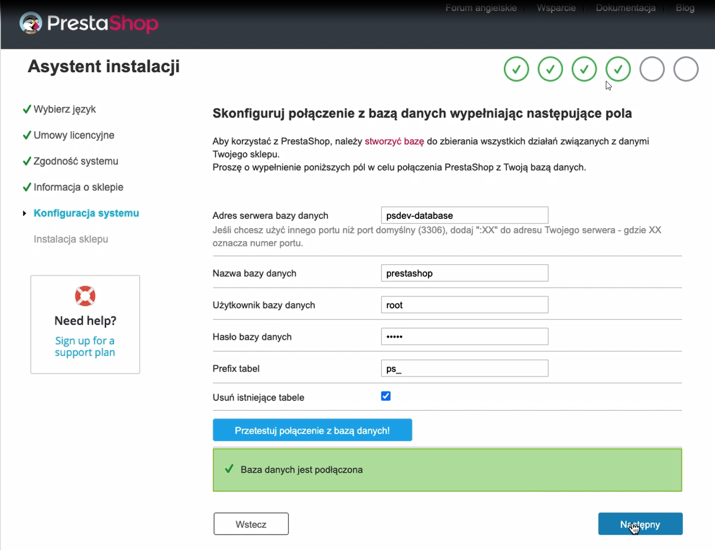Viewport: 715px width, 550px height.
Task: Click the fourth completed step circle
Action: coord(618,69)
